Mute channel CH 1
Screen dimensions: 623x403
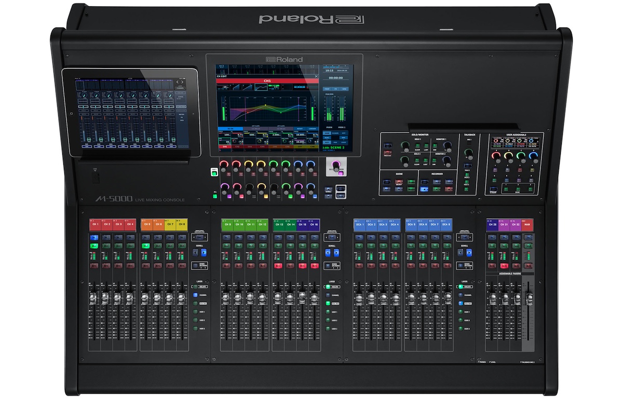(94, 265)
